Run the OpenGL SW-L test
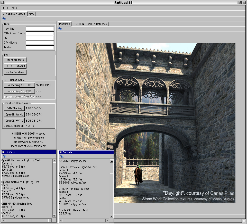Image resolution: width=247 pixels, height=224 pixels. (x=14, y=114)
